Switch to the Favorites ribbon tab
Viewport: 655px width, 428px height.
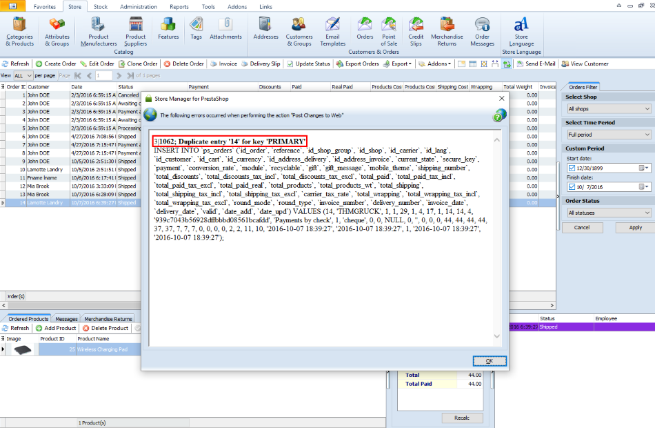coord(45,7)
